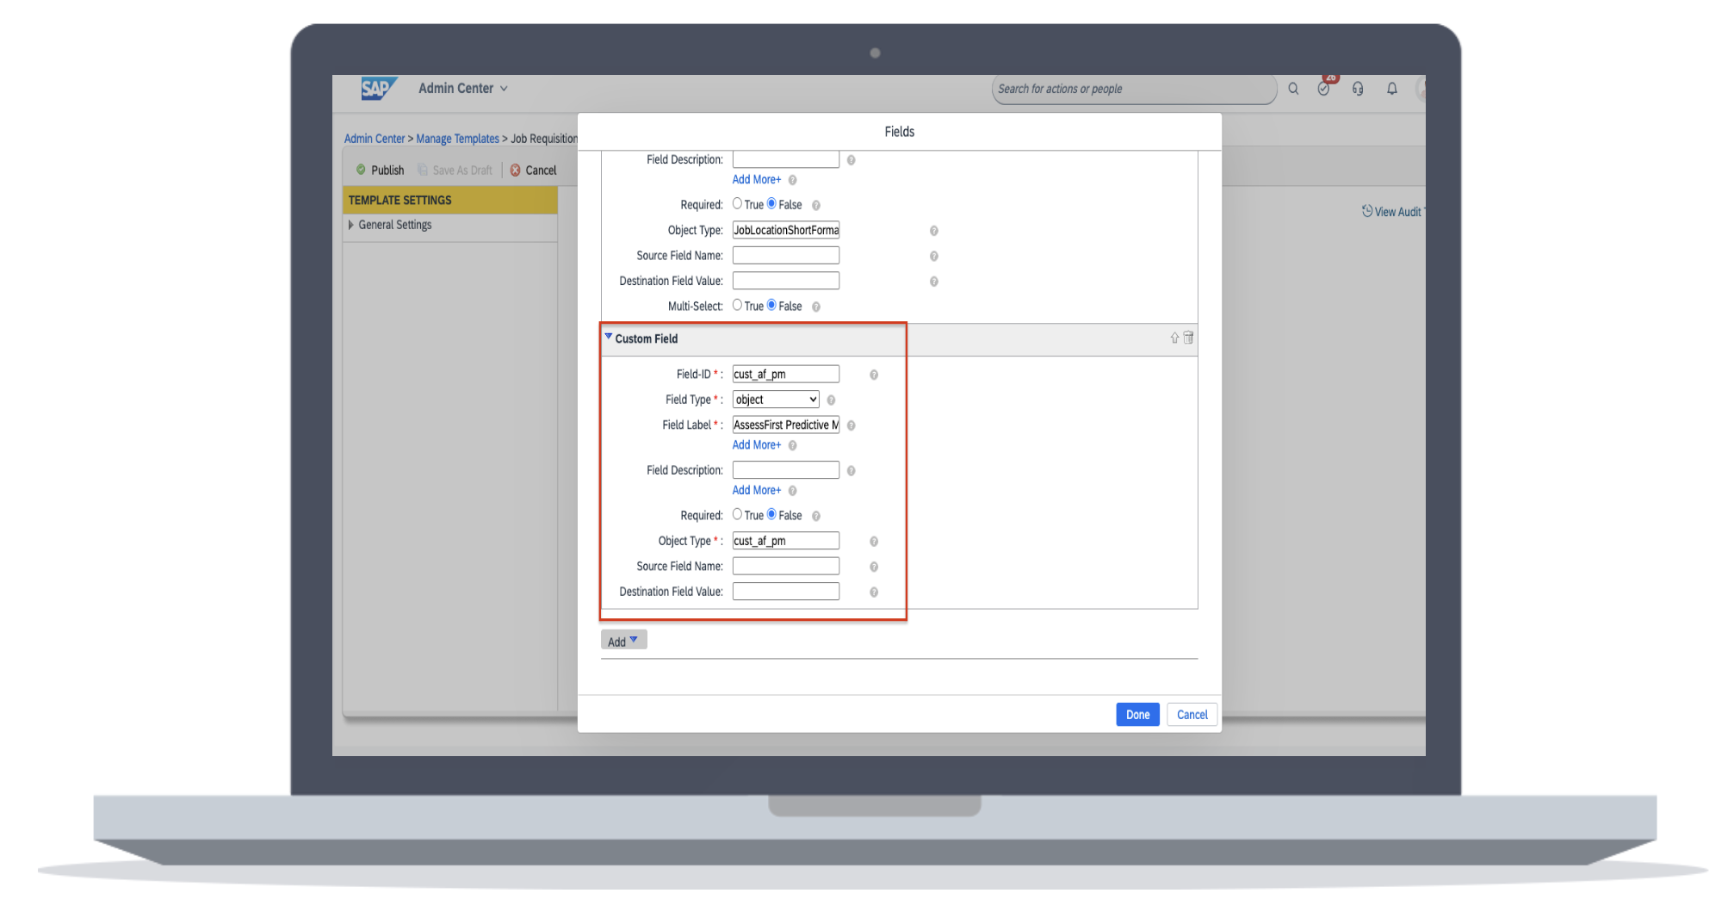
Task: Click the move-up arrow in Custom Field header
Action: click(1174, 338)
